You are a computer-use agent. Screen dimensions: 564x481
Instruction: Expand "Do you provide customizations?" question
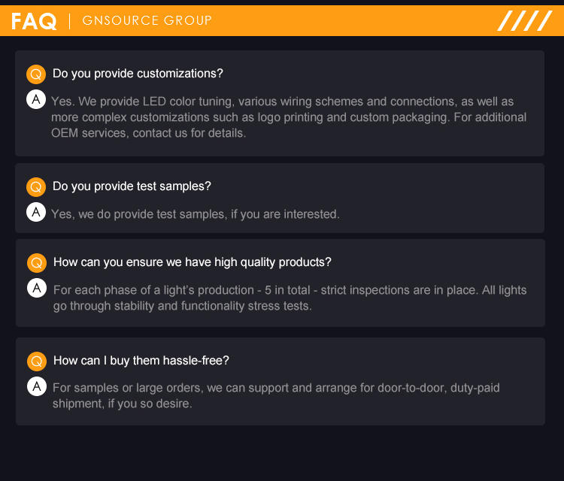(x=138, y=74)
